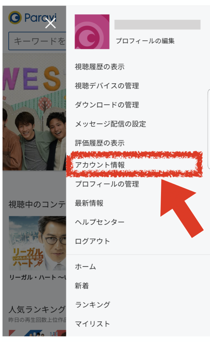Go to ランキング
The image size is (210, 342).
tap(92, 305)
